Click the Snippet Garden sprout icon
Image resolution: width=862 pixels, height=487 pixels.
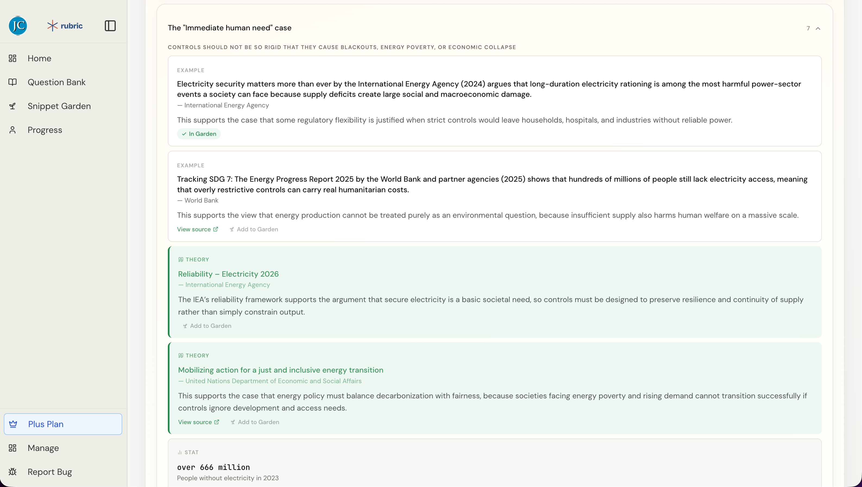[12, 106]
